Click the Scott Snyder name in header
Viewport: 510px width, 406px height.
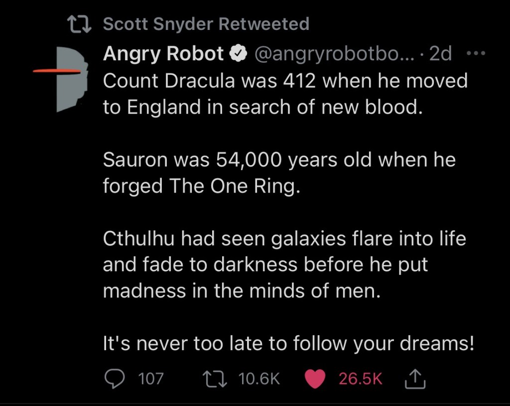point(152,23)
